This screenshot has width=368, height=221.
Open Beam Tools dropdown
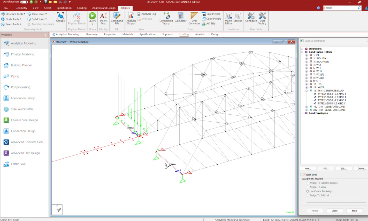[x=11, y=24]
